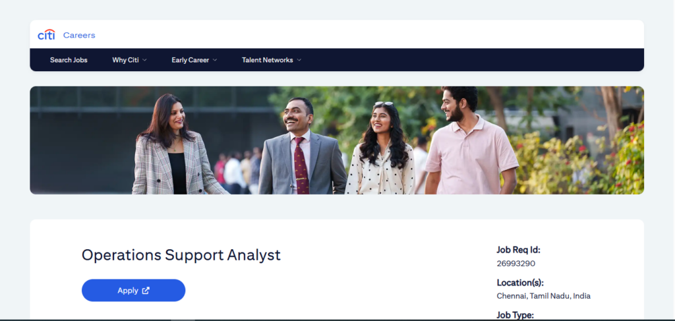Expand the Talent Networks chevron

click(299, 60)
